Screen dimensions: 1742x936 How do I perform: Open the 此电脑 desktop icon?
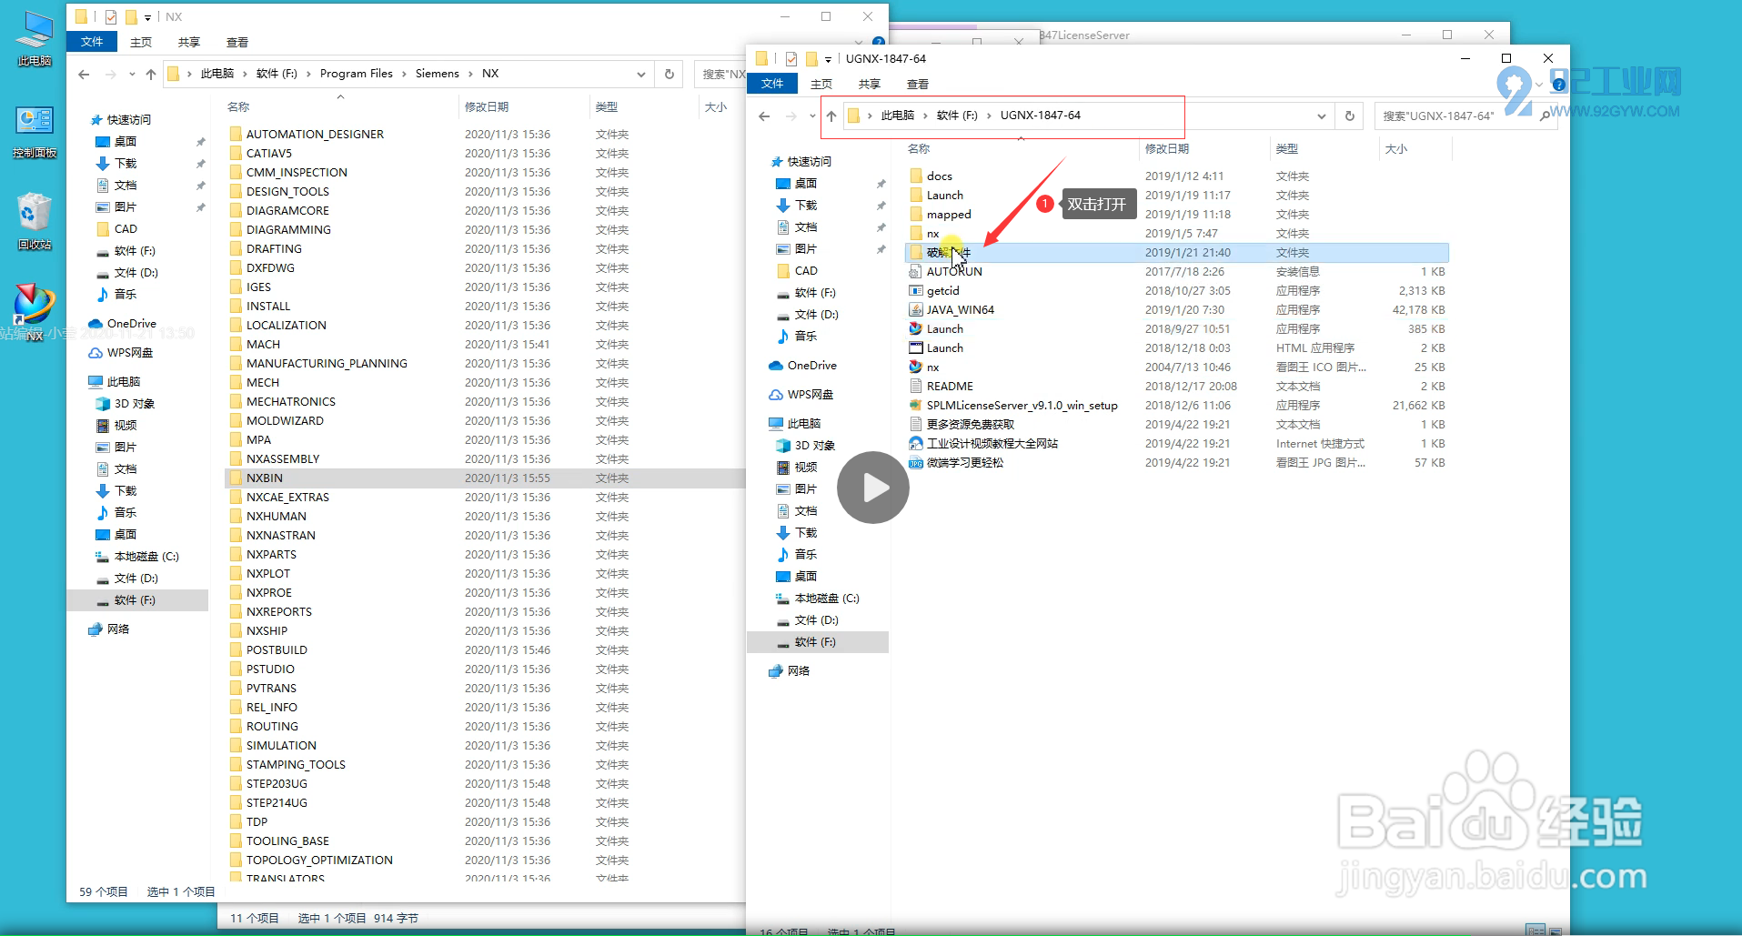pyautogui.click(x=34, y=39)
